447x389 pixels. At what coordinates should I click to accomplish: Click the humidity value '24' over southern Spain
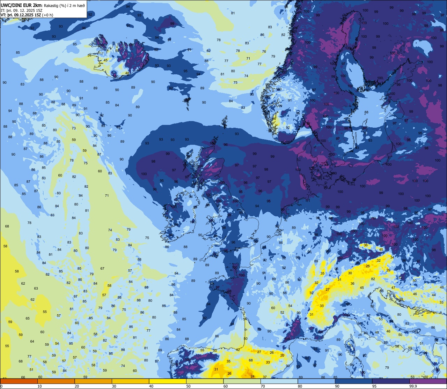[x=252, y=376]
